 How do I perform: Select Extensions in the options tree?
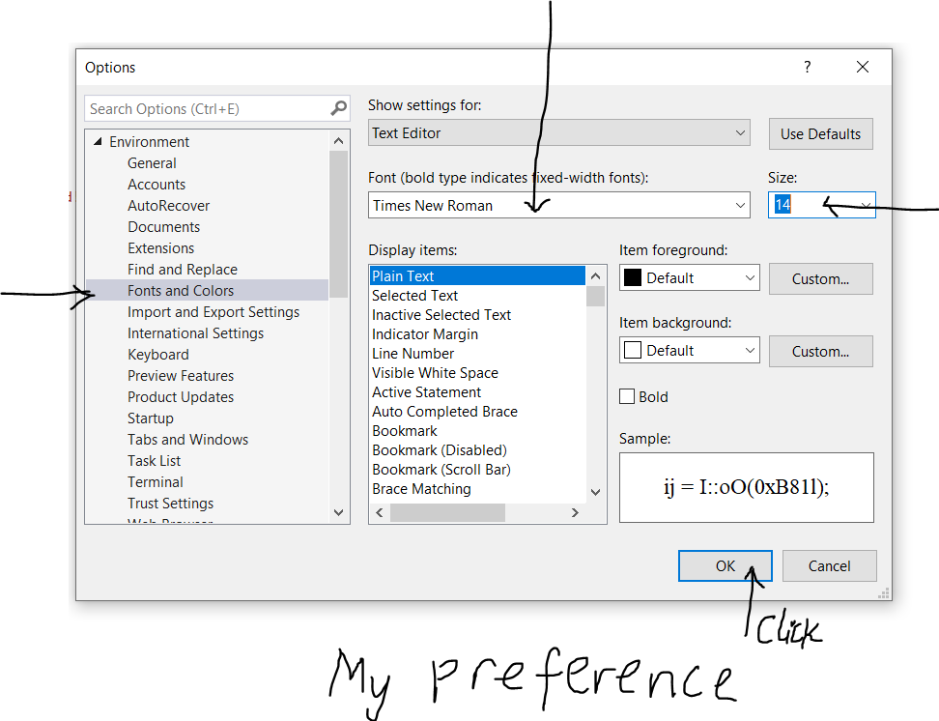tap(160, 248)
